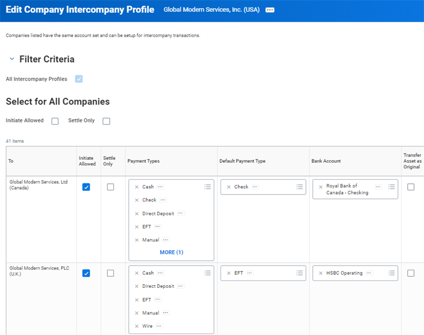Open related actions for Global Modern Services, Inc. (USA)
The image size is (424, 335).
pos(270,10)
